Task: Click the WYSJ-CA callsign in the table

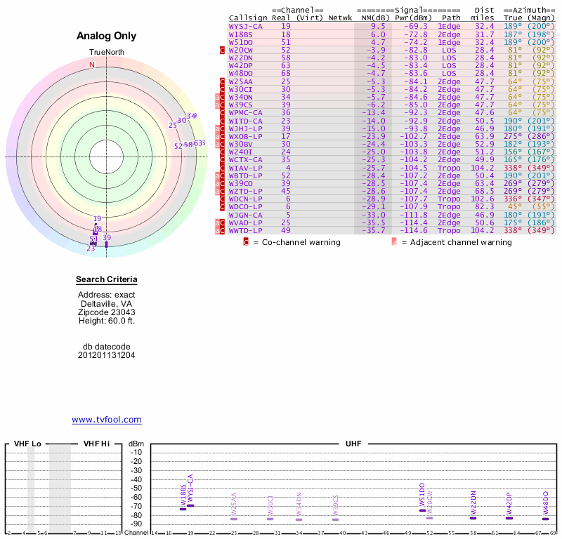Action: click(x=245, y=26)
